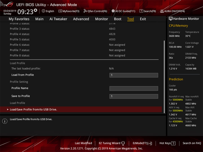Screen dimensions: 203x152
Task: Select English language option
Action: (50, 11)
